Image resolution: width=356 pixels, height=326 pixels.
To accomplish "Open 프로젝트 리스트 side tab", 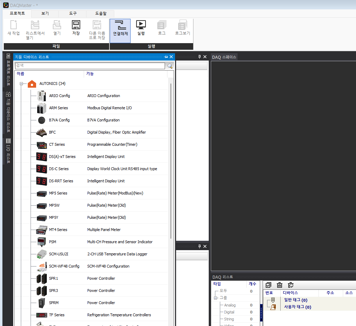I will point(8,70).
